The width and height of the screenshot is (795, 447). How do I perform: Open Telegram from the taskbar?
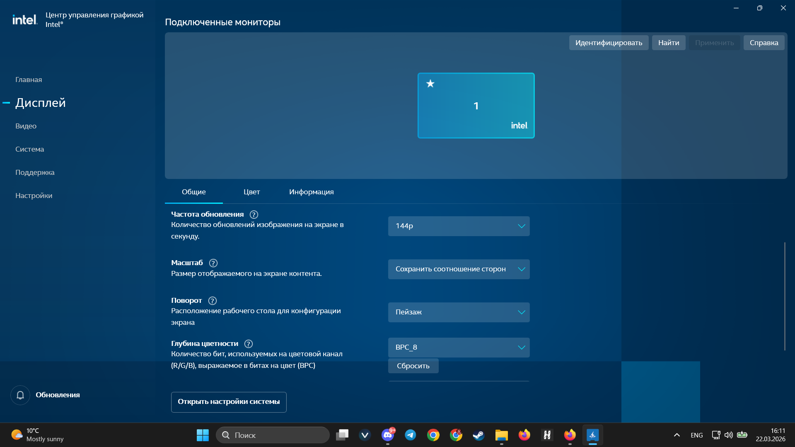pyautogui.click(x=410, y=435)
